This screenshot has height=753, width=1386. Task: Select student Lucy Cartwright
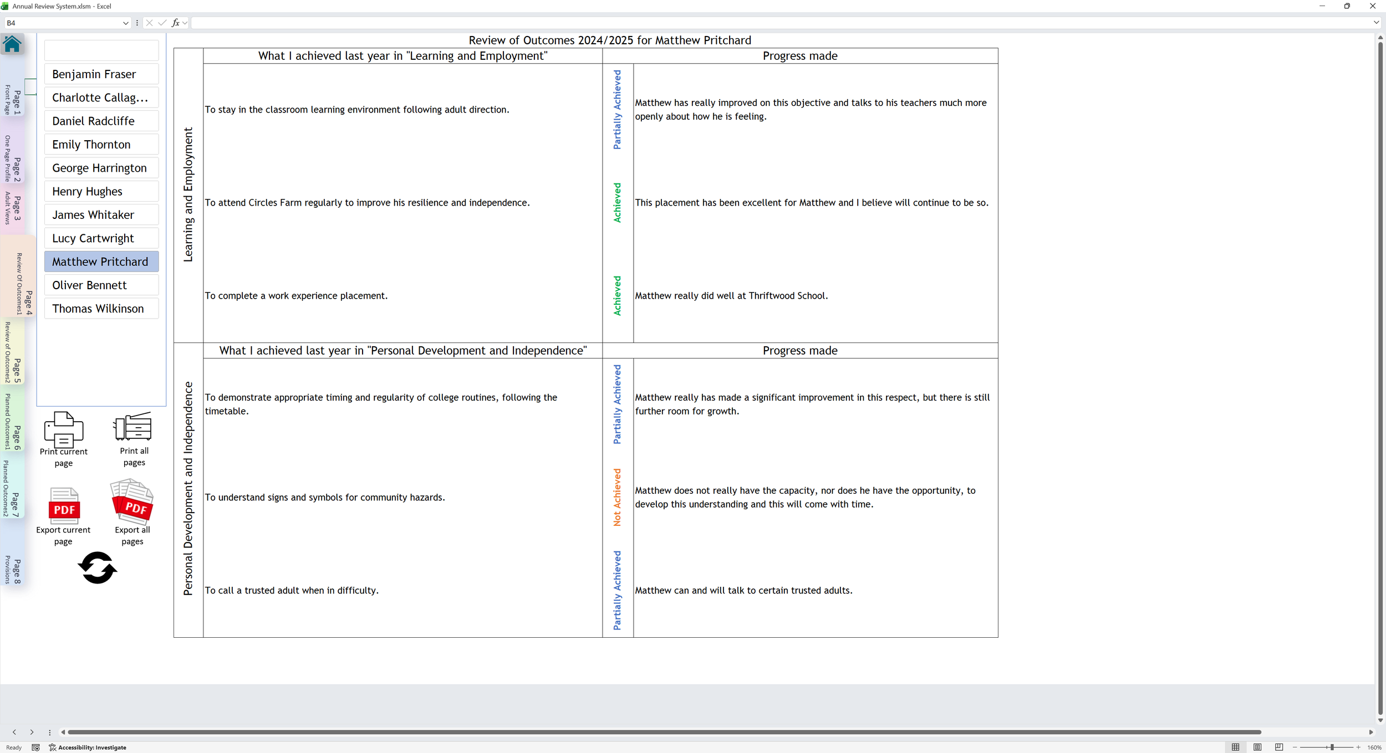click(101, 238)
